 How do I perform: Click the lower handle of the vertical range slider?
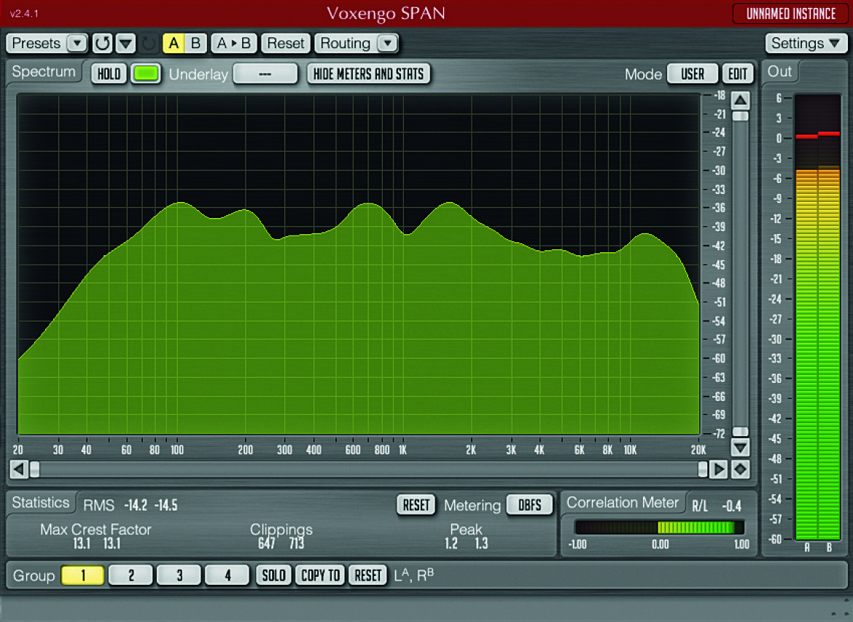pos(741,432)
